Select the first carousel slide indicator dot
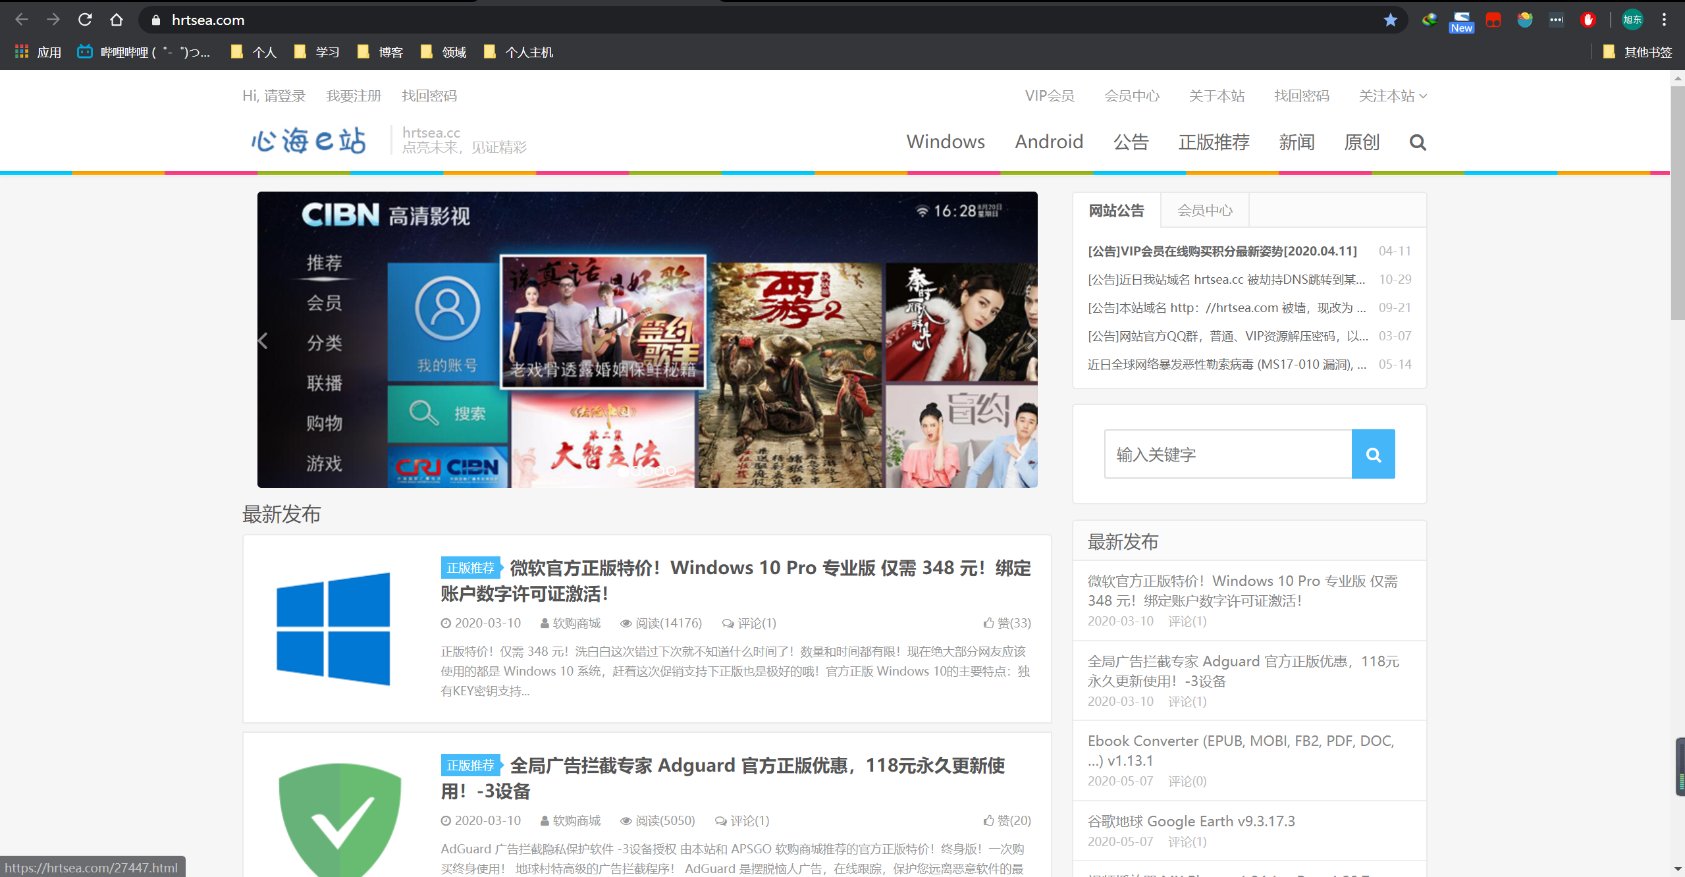Image resolution: width=1685 pixels, height=877 pixels. pos(623,471)
